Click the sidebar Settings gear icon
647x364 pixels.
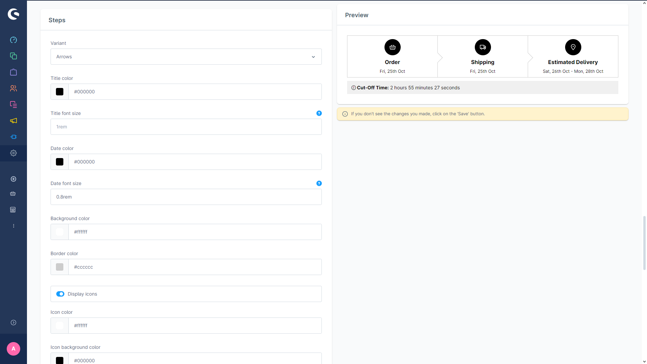pyautogui.click(x=13, y=153)
